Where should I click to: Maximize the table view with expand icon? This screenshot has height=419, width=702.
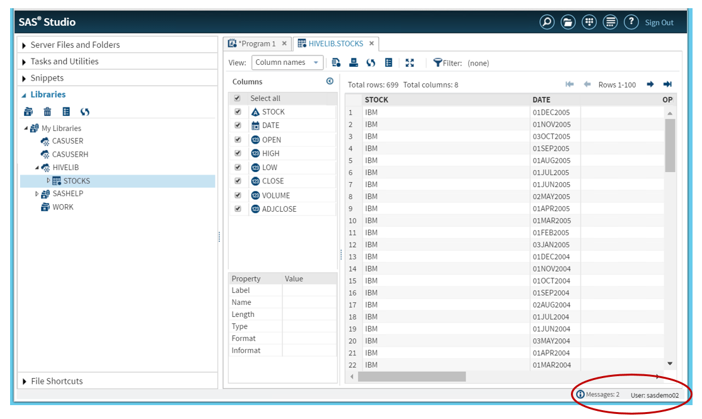410,62
